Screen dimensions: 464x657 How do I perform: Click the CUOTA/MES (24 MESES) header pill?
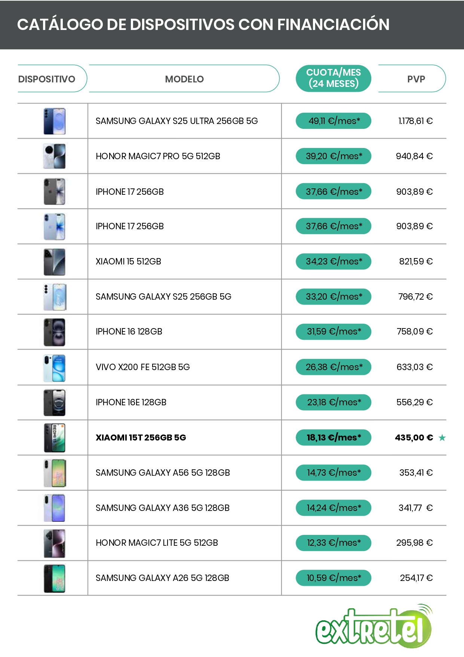coord(333,78)
